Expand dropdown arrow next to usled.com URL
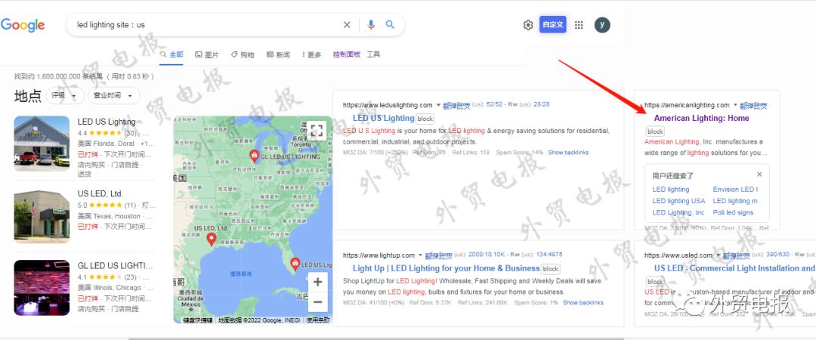This screenshot has width=816, height=340. coord(719,255)
